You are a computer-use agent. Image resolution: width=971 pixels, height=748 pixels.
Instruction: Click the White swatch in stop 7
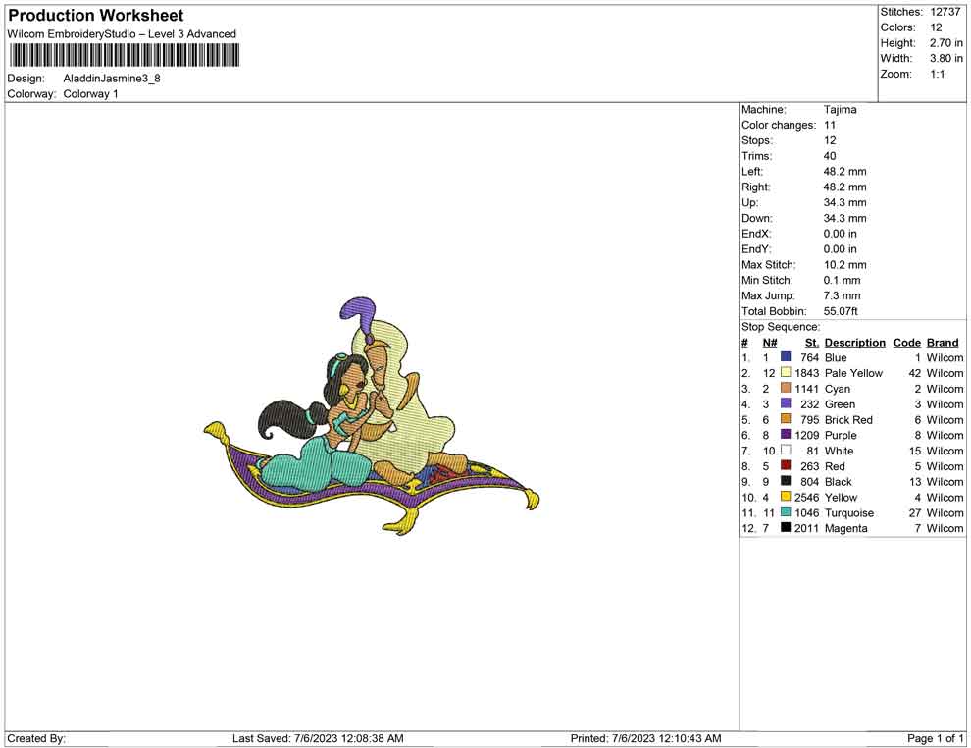coord(786,450)
